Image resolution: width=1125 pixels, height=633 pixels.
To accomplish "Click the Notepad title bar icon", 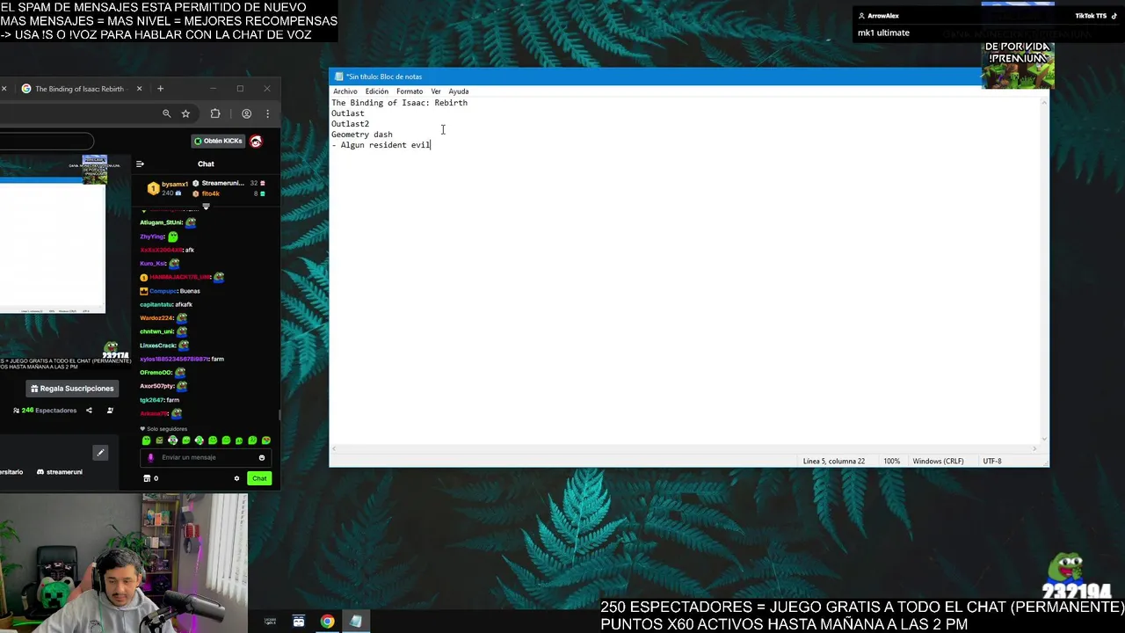I will pos(338,76).
